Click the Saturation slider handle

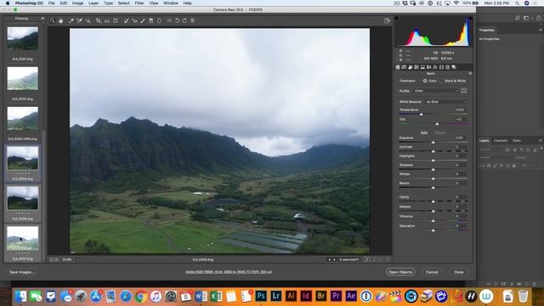click(x=433, y=230)
